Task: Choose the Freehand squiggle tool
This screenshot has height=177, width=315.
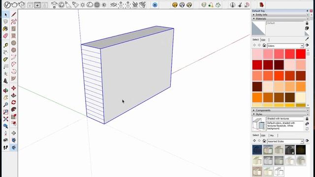Action: 14,22
